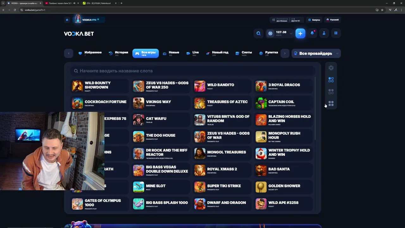Open Gates of Olympus 1000 game

point(100,204)
